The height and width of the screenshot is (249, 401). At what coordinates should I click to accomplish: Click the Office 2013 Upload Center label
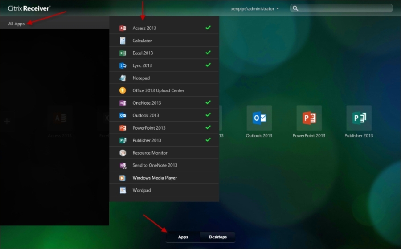[158, 90]
